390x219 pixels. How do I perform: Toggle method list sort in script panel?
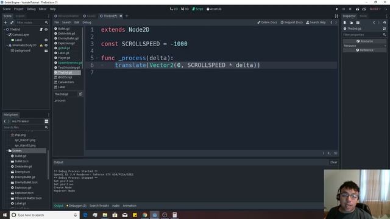click(80, 94)
